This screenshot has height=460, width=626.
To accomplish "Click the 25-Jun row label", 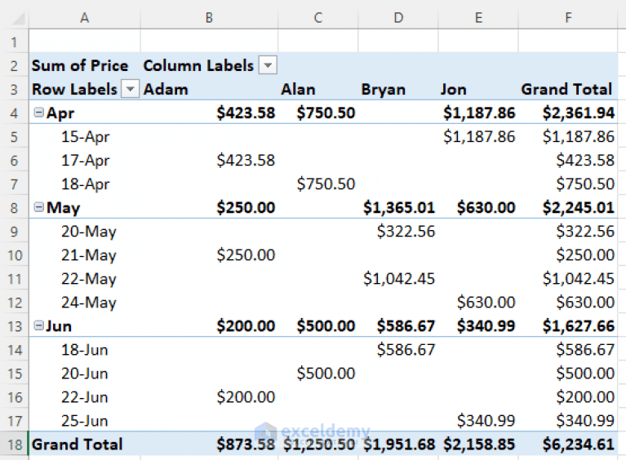I will pyautogui.click(x=85, y=421).
